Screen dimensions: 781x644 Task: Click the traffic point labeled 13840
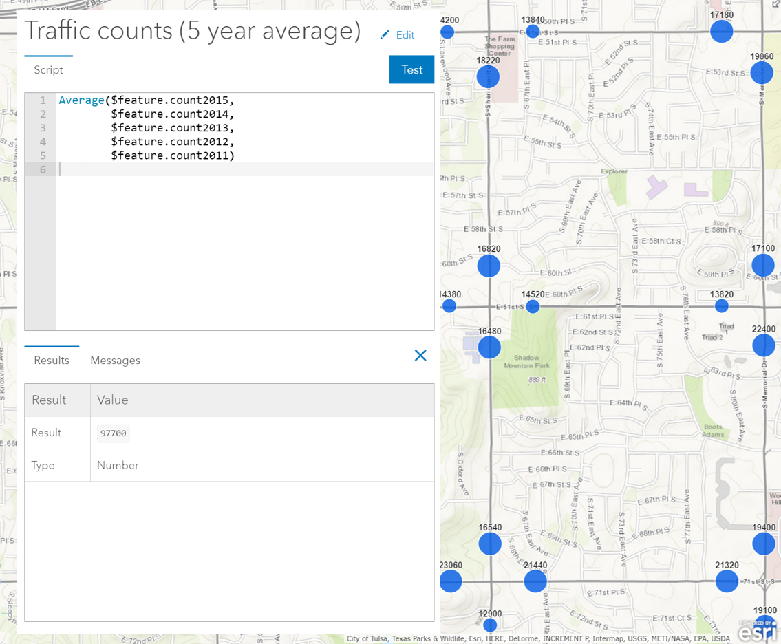(x=533, y=32)
